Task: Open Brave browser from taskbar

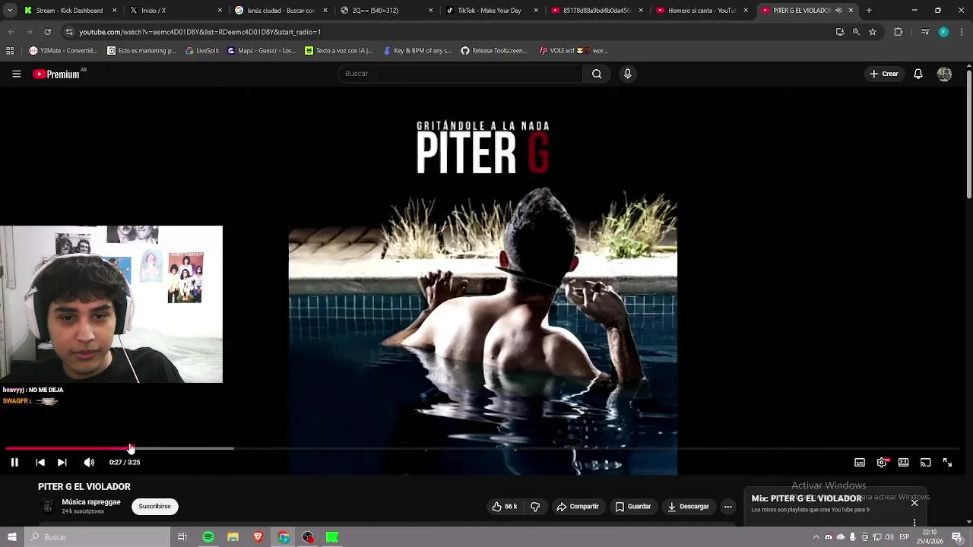Action: point(258,537)
